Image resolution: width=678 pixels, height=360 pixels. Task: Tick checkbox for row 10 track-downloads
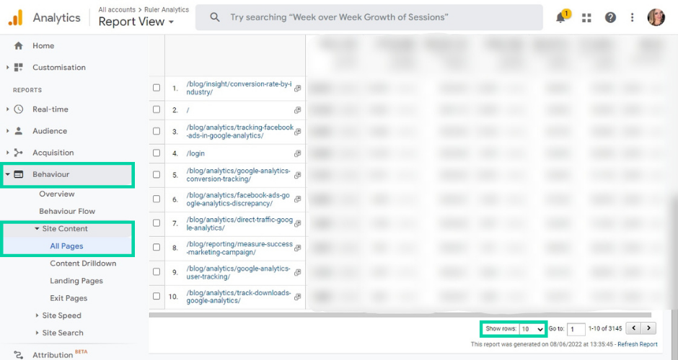[157, 296]
